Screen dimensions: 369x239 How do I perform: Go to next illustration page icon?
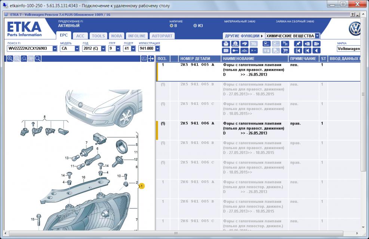[317, 44]
